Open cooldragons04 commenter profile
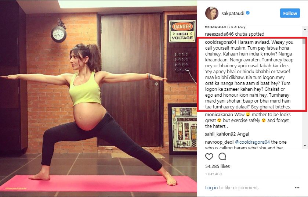308x197 pixels. click(x=221, y=42)
